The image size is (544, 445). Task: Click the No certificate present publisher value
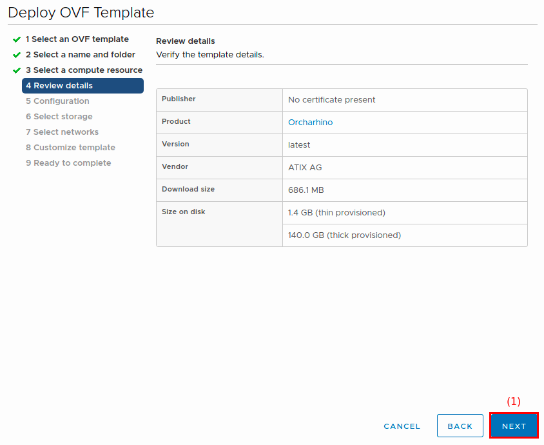[x=331, y=100]
